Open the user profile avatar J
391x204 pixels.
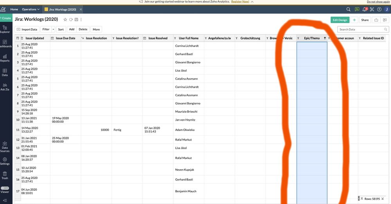387,9
